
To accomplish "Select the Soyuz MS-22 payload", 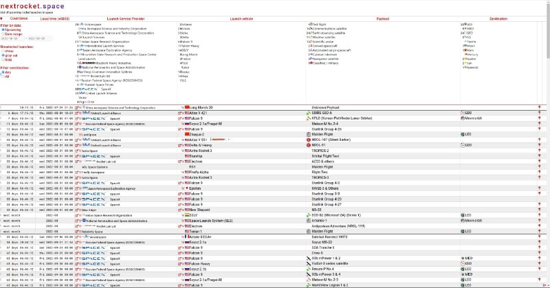I will click(x=322, y=242).
